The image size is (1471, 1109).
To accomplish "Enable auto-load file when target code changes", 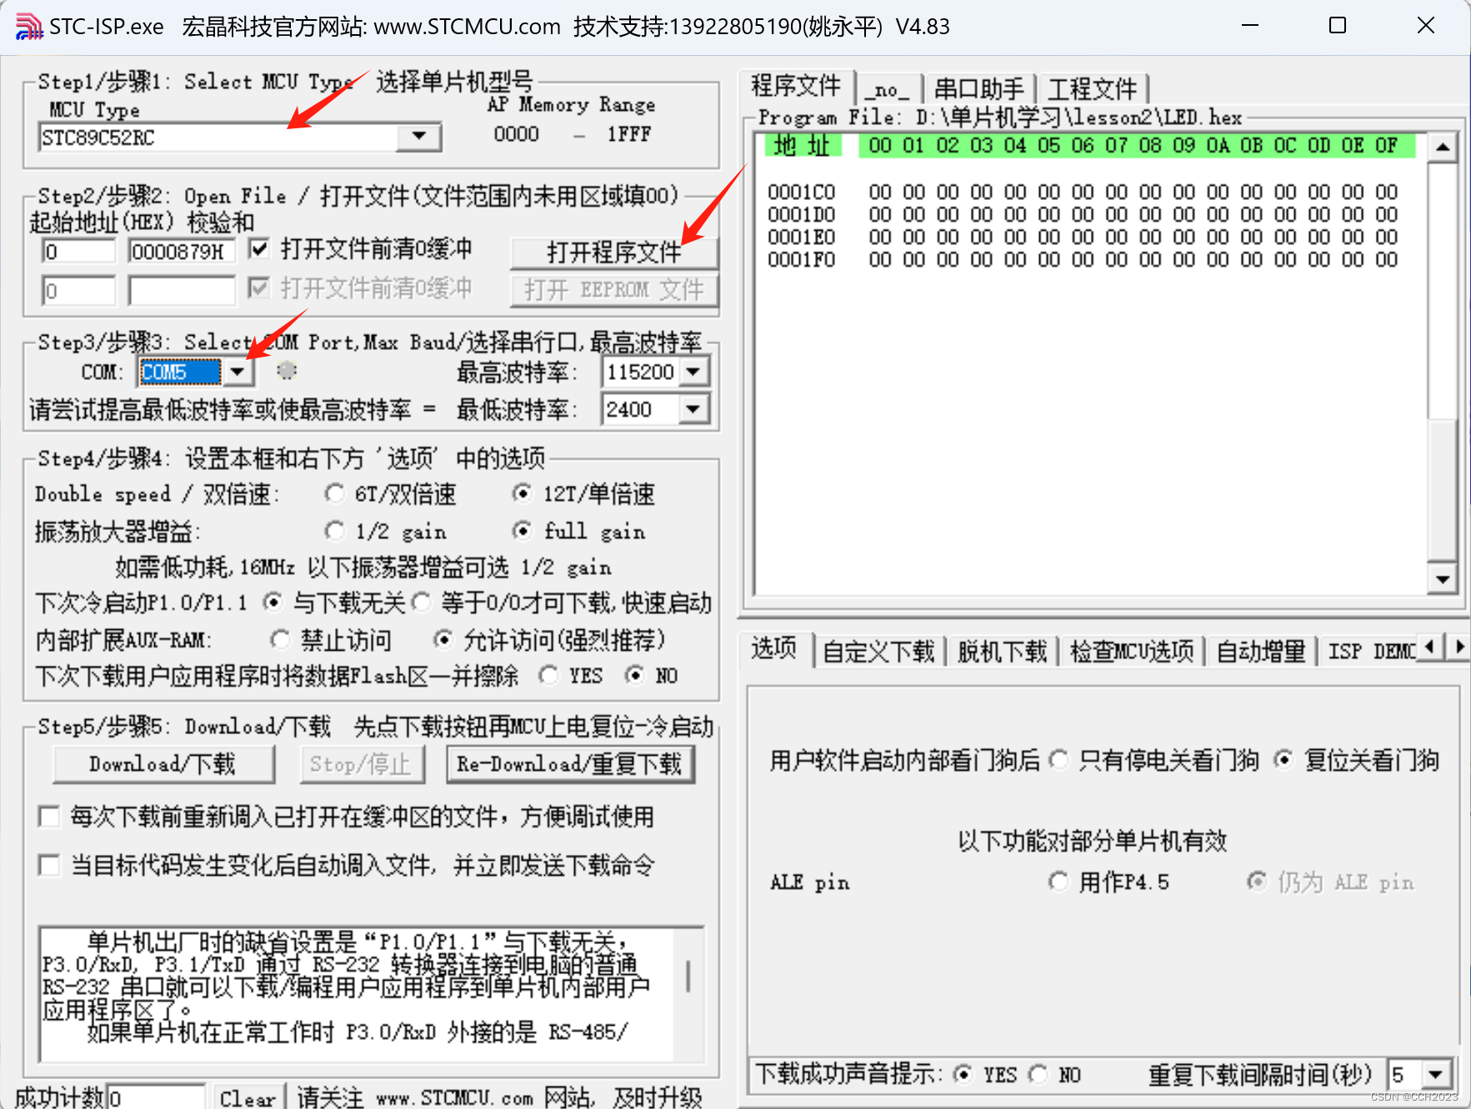I will click(x=49, y=866).
